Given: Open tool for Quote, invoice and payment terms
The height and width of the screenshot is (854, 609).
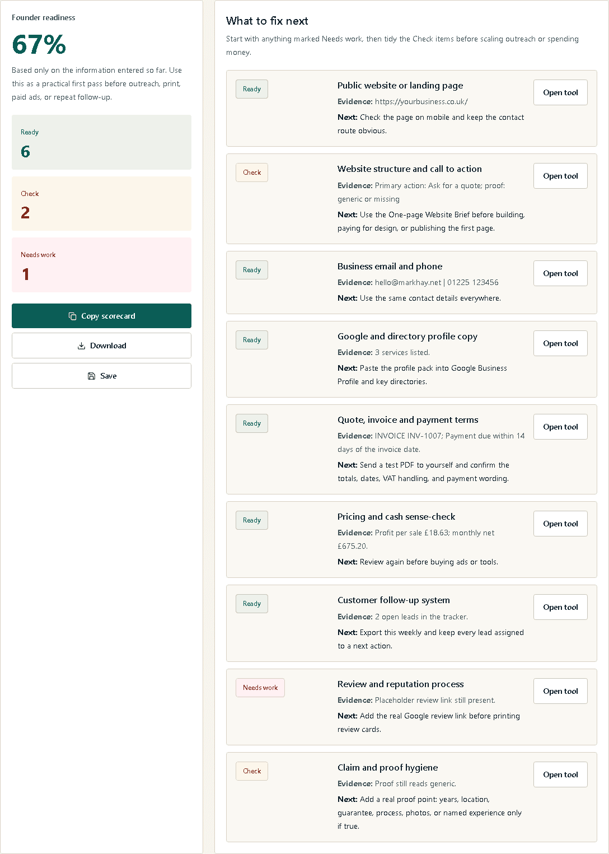Looking at the screenshot, I should (560, 427).
